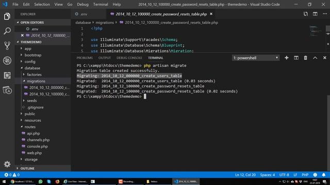Viewport: 330px width, 185px height.
Task: Open the Go menu
Action: (x=70, y=5)
